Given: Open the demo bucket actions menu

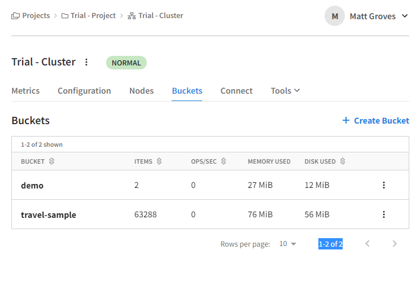Looking at the screenshot, I should pyautogui.click(x=383, y=185).
